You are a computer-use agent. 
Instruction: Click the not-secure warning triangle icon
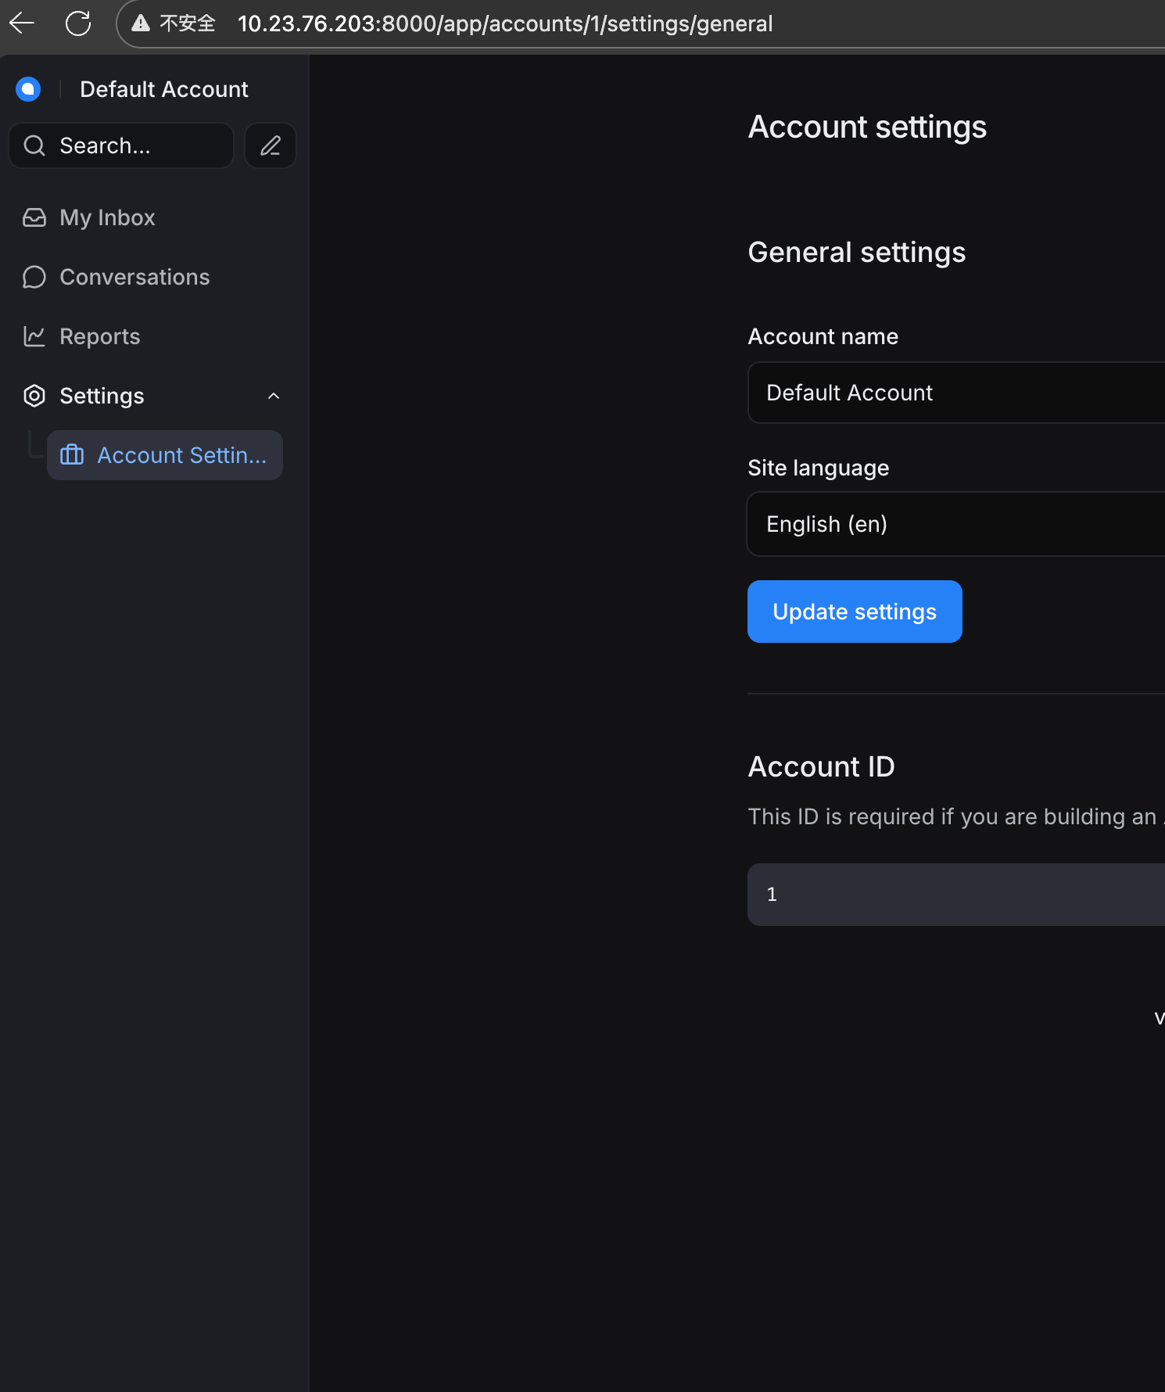point(141,23)
